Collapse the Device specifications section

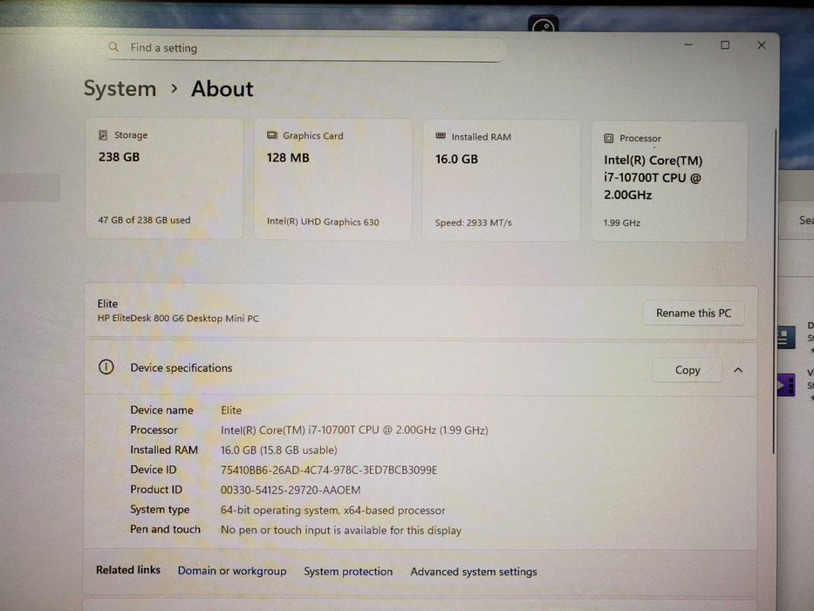pyautogui.click(x=738, y=370)
